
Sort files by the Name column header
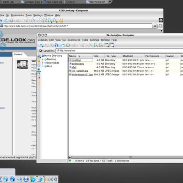[x=81, y=56]
